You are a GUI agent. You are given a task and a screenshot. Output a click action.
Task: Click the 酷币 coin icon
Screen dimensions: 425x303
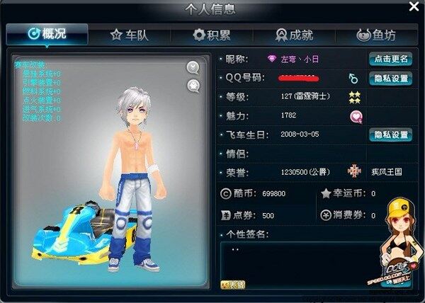225,193
